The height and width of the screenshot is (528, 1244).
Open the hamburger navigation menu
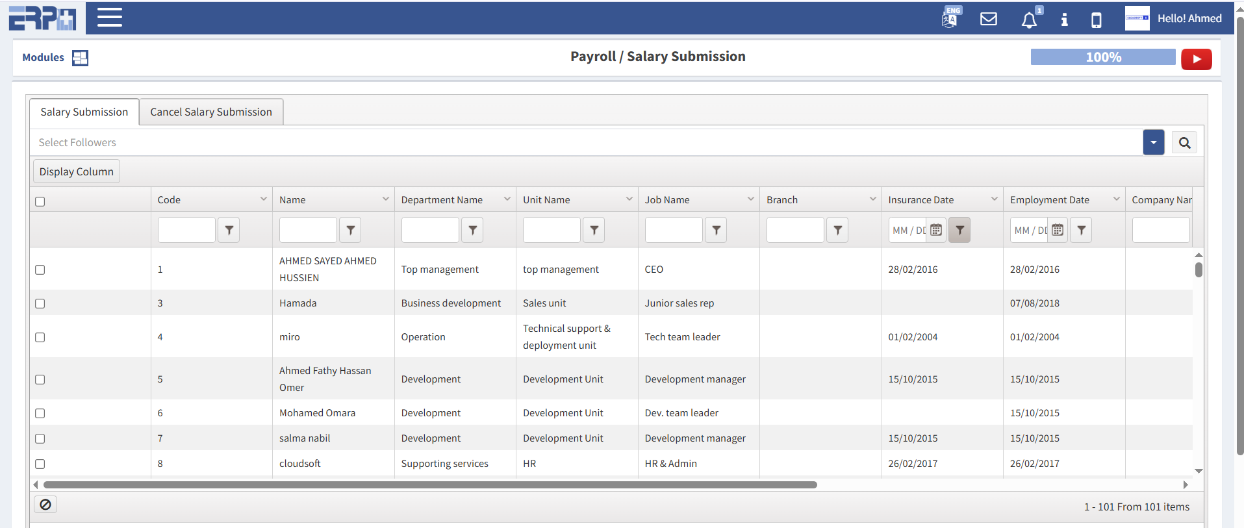(x=110, y=18)
